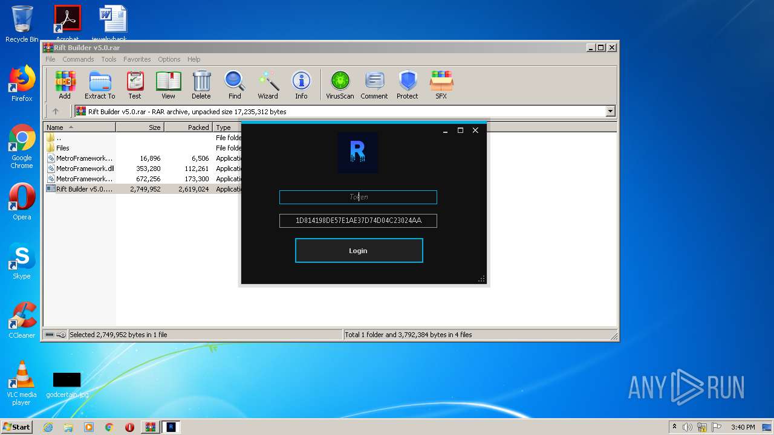Viewport: 774px width, 435px height.
Task: Go up one folder level arrow
Action: (x=56, y=111)
